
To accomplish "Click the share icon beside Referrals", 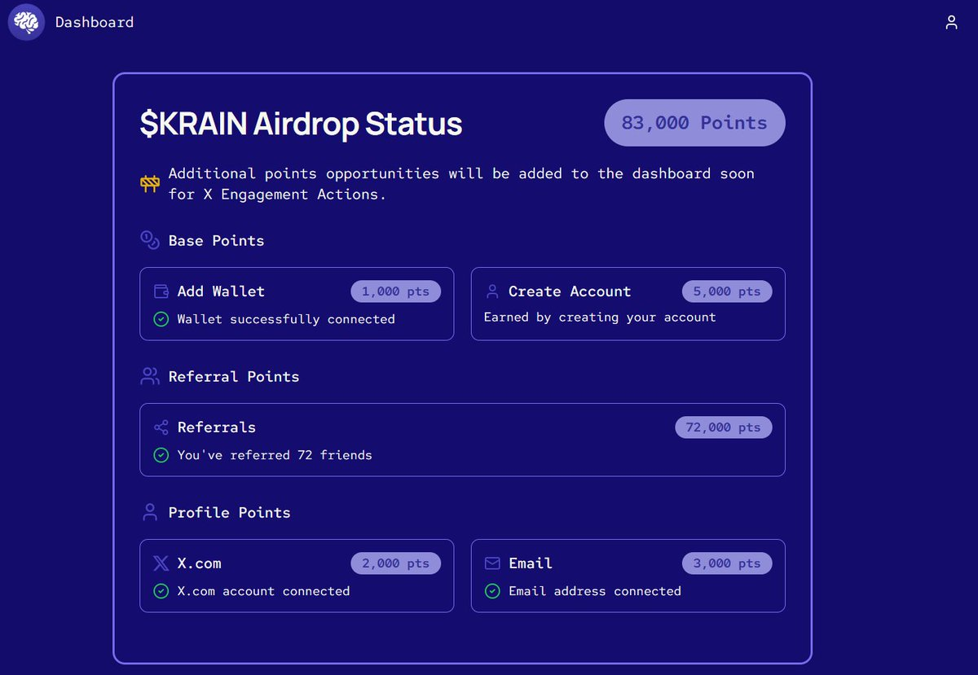I will (161, 427).
